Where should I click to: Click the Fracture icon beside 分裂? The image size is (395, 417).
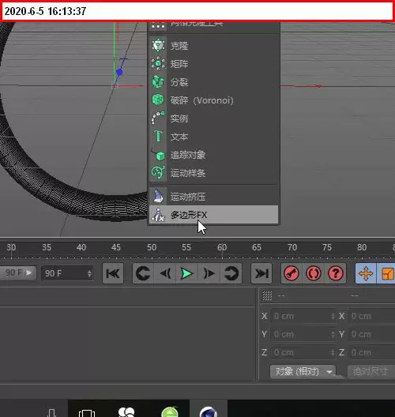158,81
